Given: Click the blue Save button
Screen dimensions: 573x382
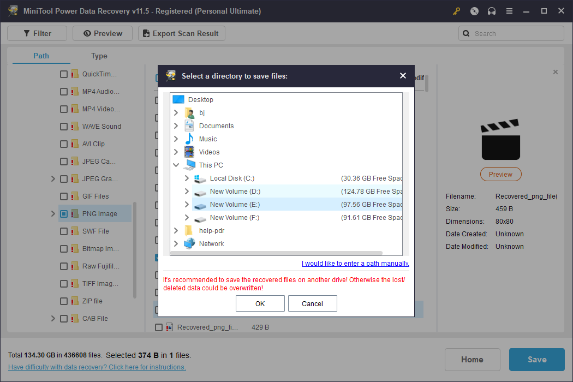Looking at the screenshot, I should point(537,360).
